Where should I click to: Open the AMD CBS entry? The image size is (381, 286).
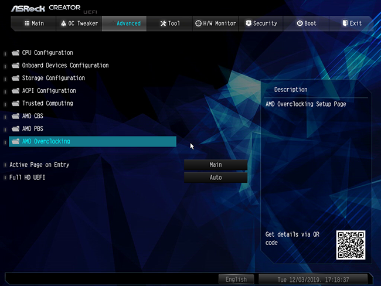(33, 116)
